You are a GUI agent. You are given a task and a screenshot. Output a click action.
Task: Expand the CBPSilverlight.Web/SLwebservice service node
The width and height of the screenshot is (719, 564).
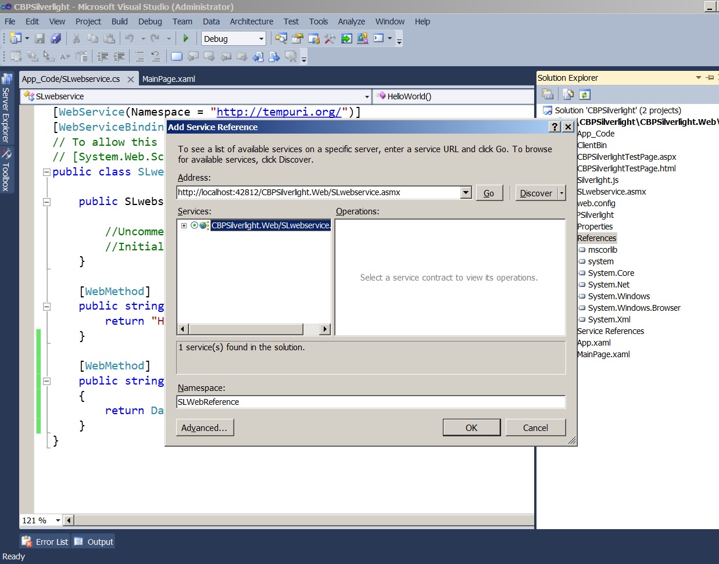[x=184, y=225]
